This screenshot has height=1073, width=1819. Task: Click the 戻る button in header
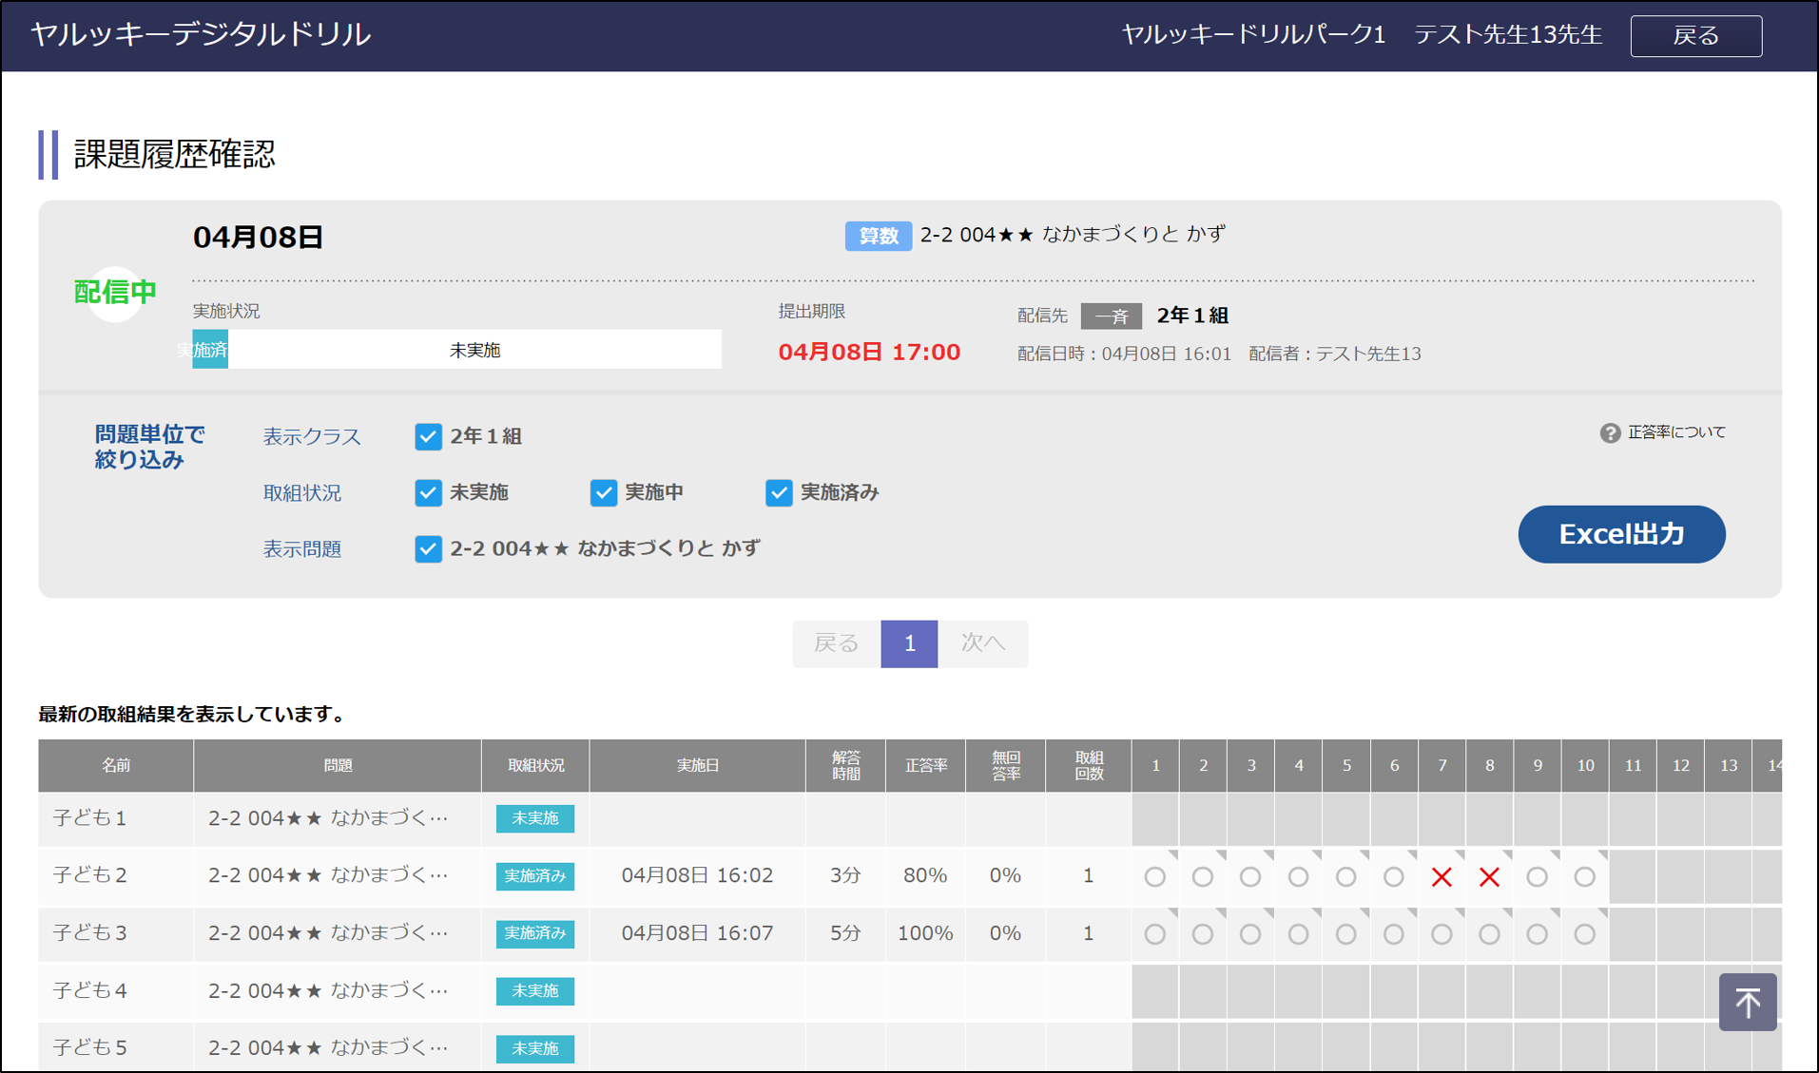(x=1695, y=36)
